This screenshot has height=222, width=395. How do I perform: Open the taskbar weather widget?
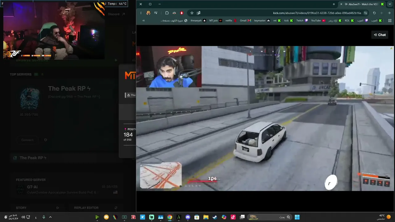pos(384,217)
